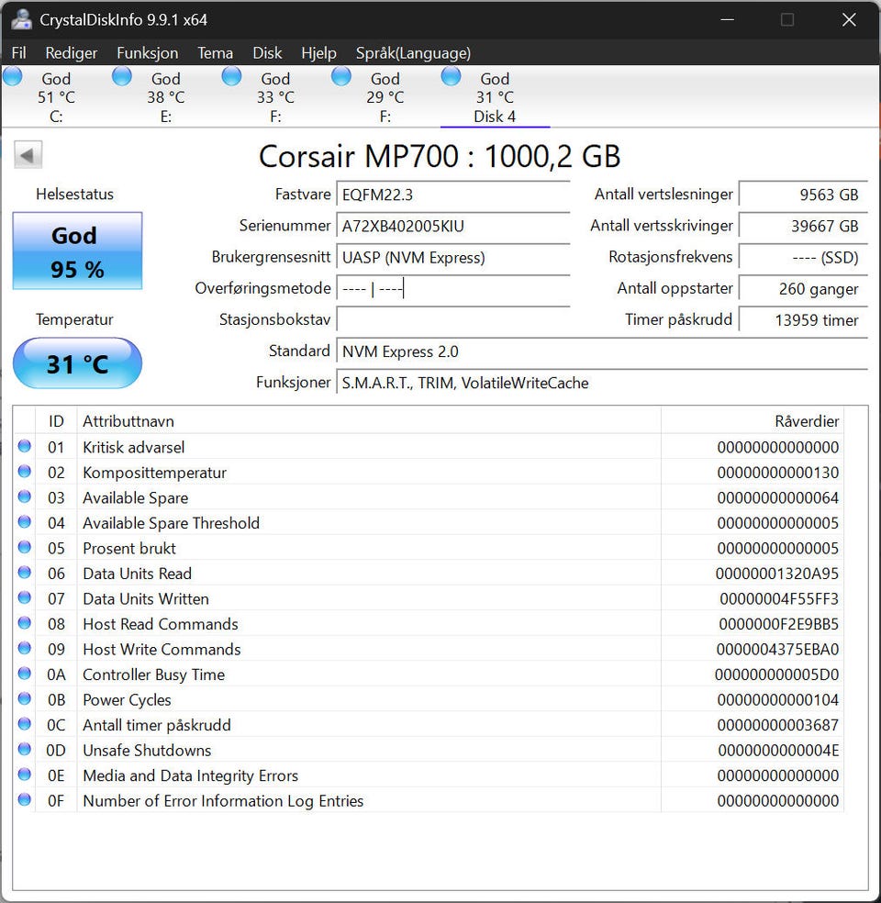Image resolution: width=881 pixels, height=903 pixels.
Task: Switch to the F: disk at 33 °C
Action: [x=275, y=96]
